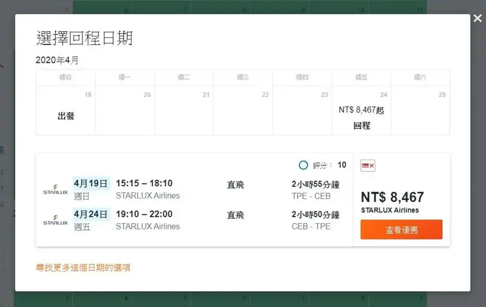
Task: Pick April 23 in the calendar
Action: click(302, 110)
